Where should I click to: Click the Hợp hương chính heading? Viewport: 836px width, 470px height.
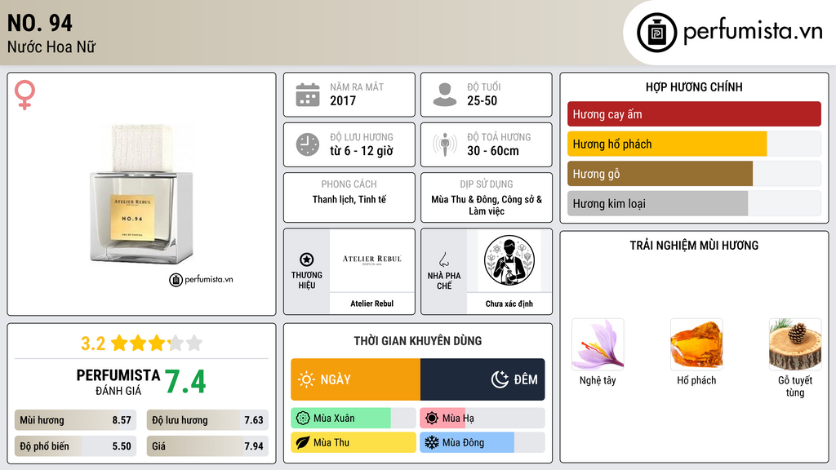point(694,86)
